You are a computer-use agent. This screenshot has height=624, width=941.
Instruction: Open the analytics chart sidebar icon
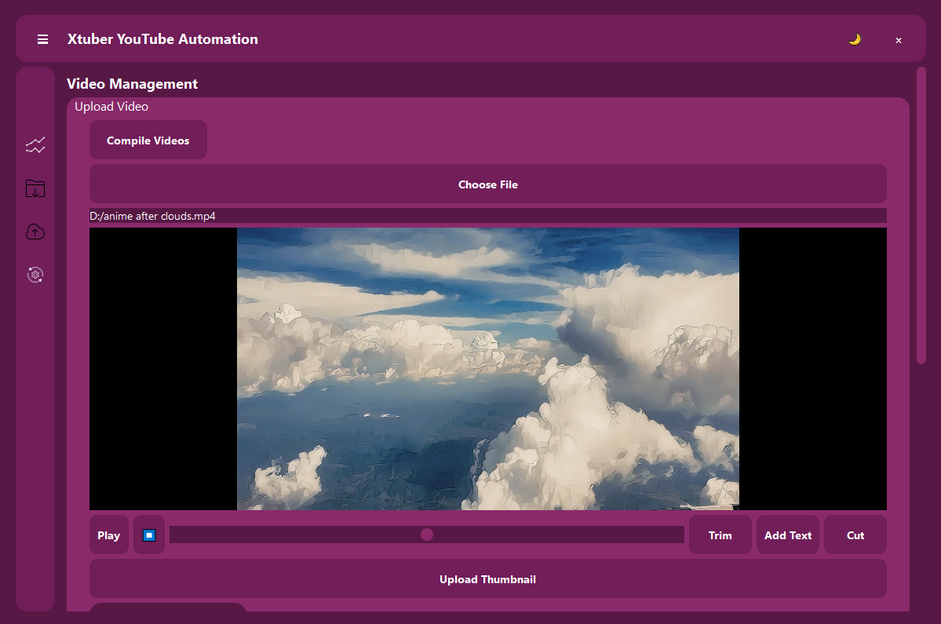[x=35, y=145]
